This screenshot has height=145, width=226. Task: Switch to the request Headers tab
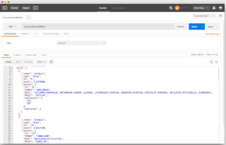(x=25, y=34)
